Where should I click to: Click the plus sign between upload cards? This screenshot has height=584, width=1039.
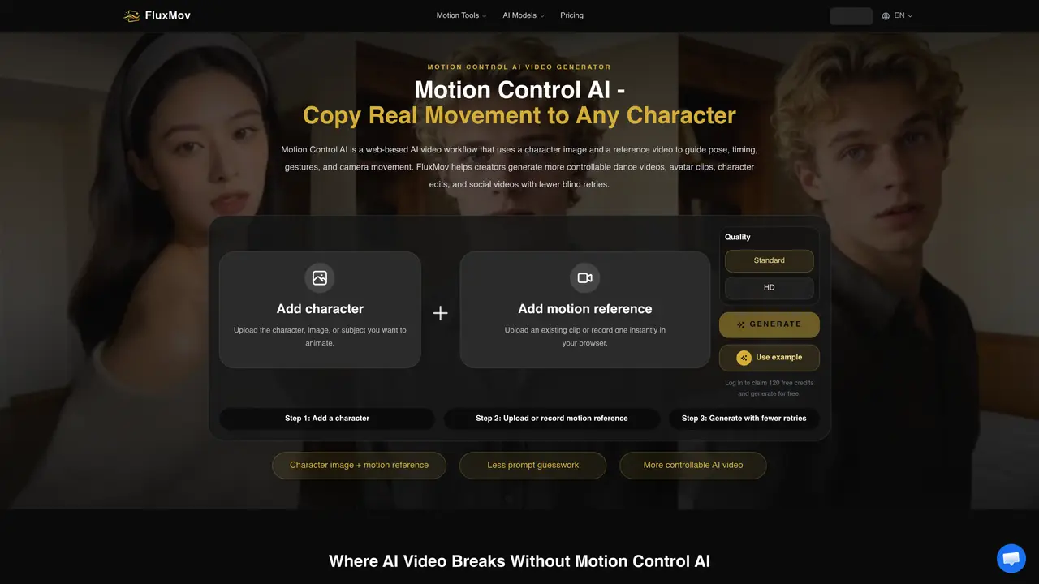[x=440, y=313]
